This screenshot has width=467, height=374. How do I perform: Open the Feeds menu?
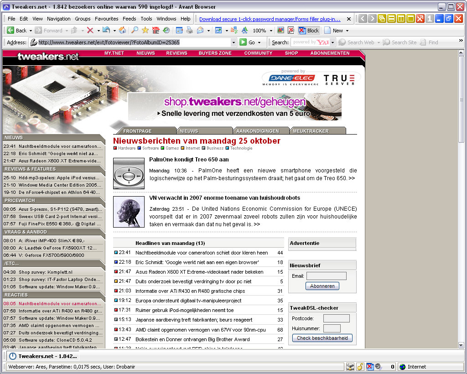[x=129, y=19]
